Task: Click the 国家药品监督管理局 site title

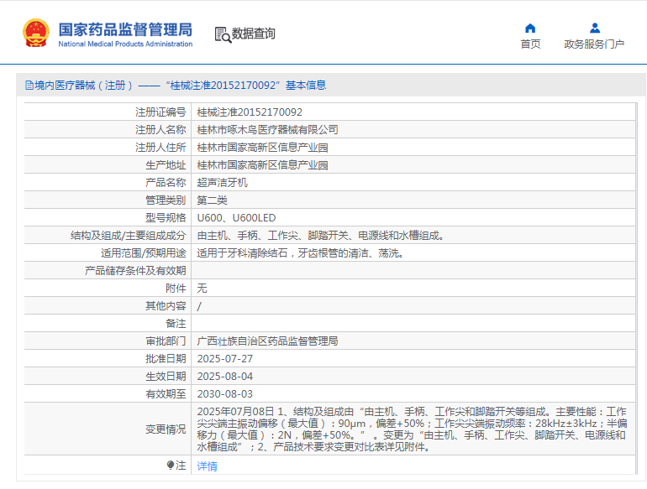Action: pos(125,29)
